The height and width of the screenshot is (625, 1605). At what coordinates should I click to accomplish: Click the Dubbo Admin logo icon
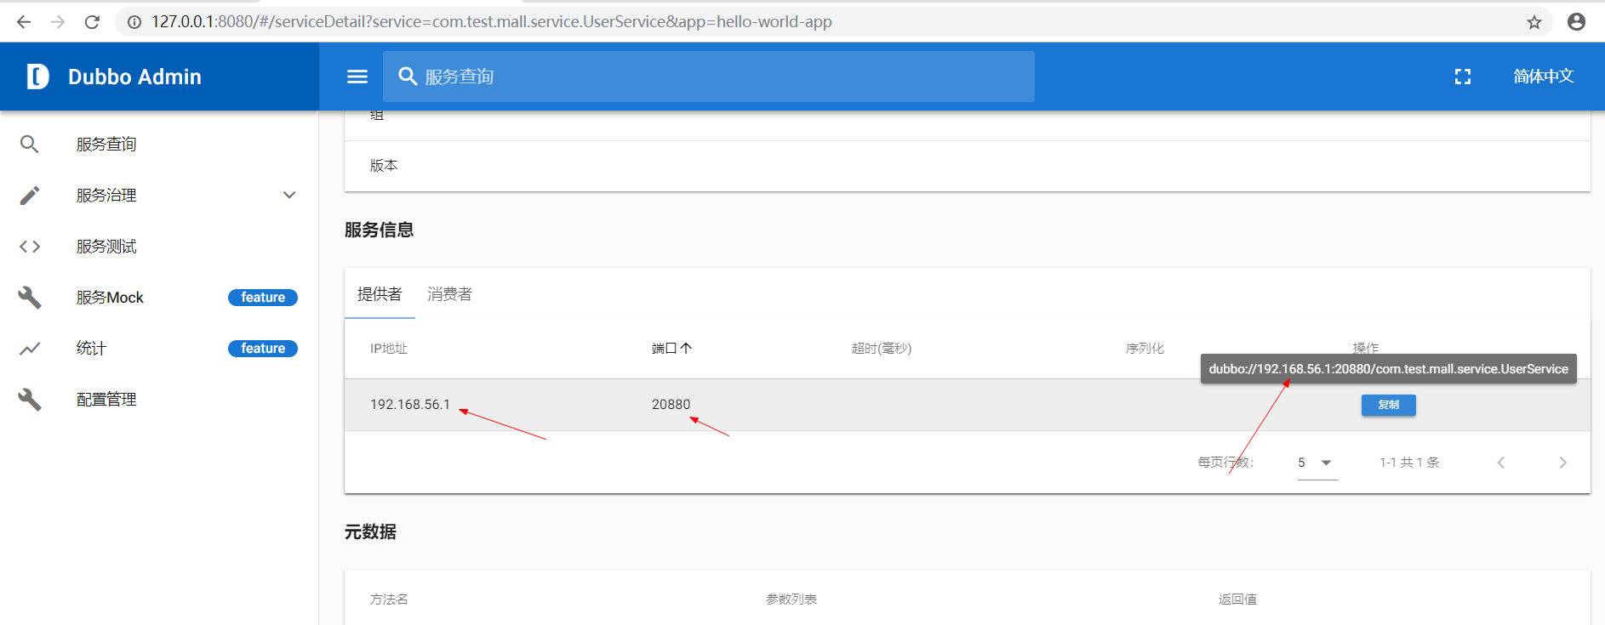pyautogui.click(x=37, y=77)
